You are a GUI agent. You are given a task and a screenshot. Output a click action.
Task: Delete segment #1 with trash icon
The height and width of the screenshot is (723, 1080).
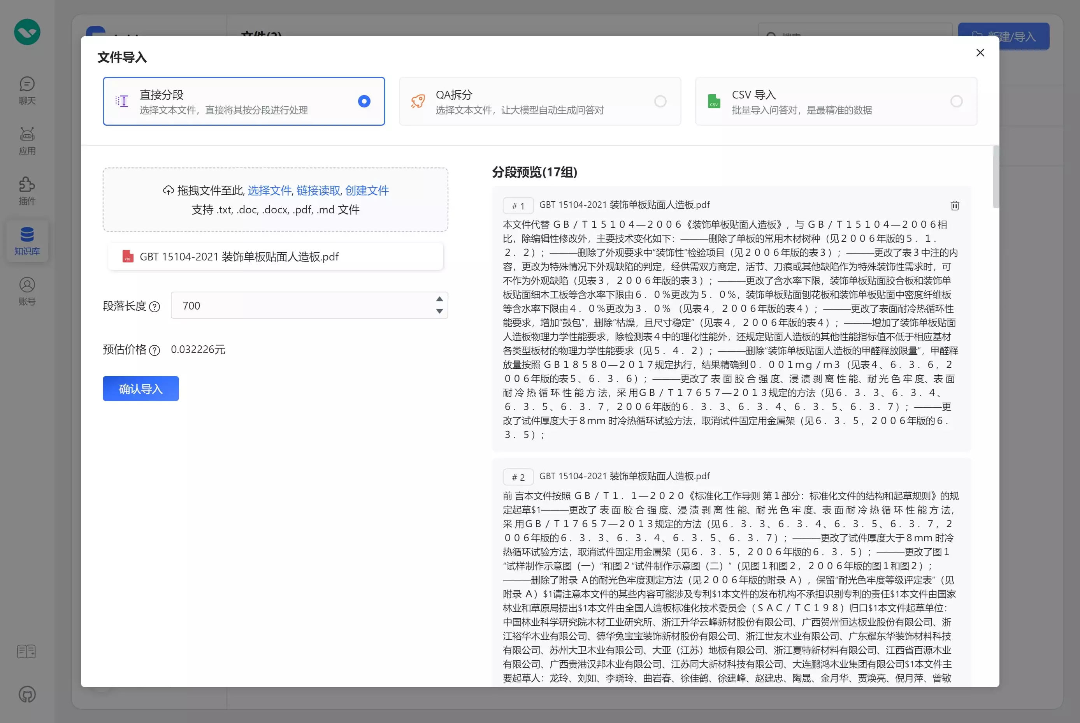[955, 205]
